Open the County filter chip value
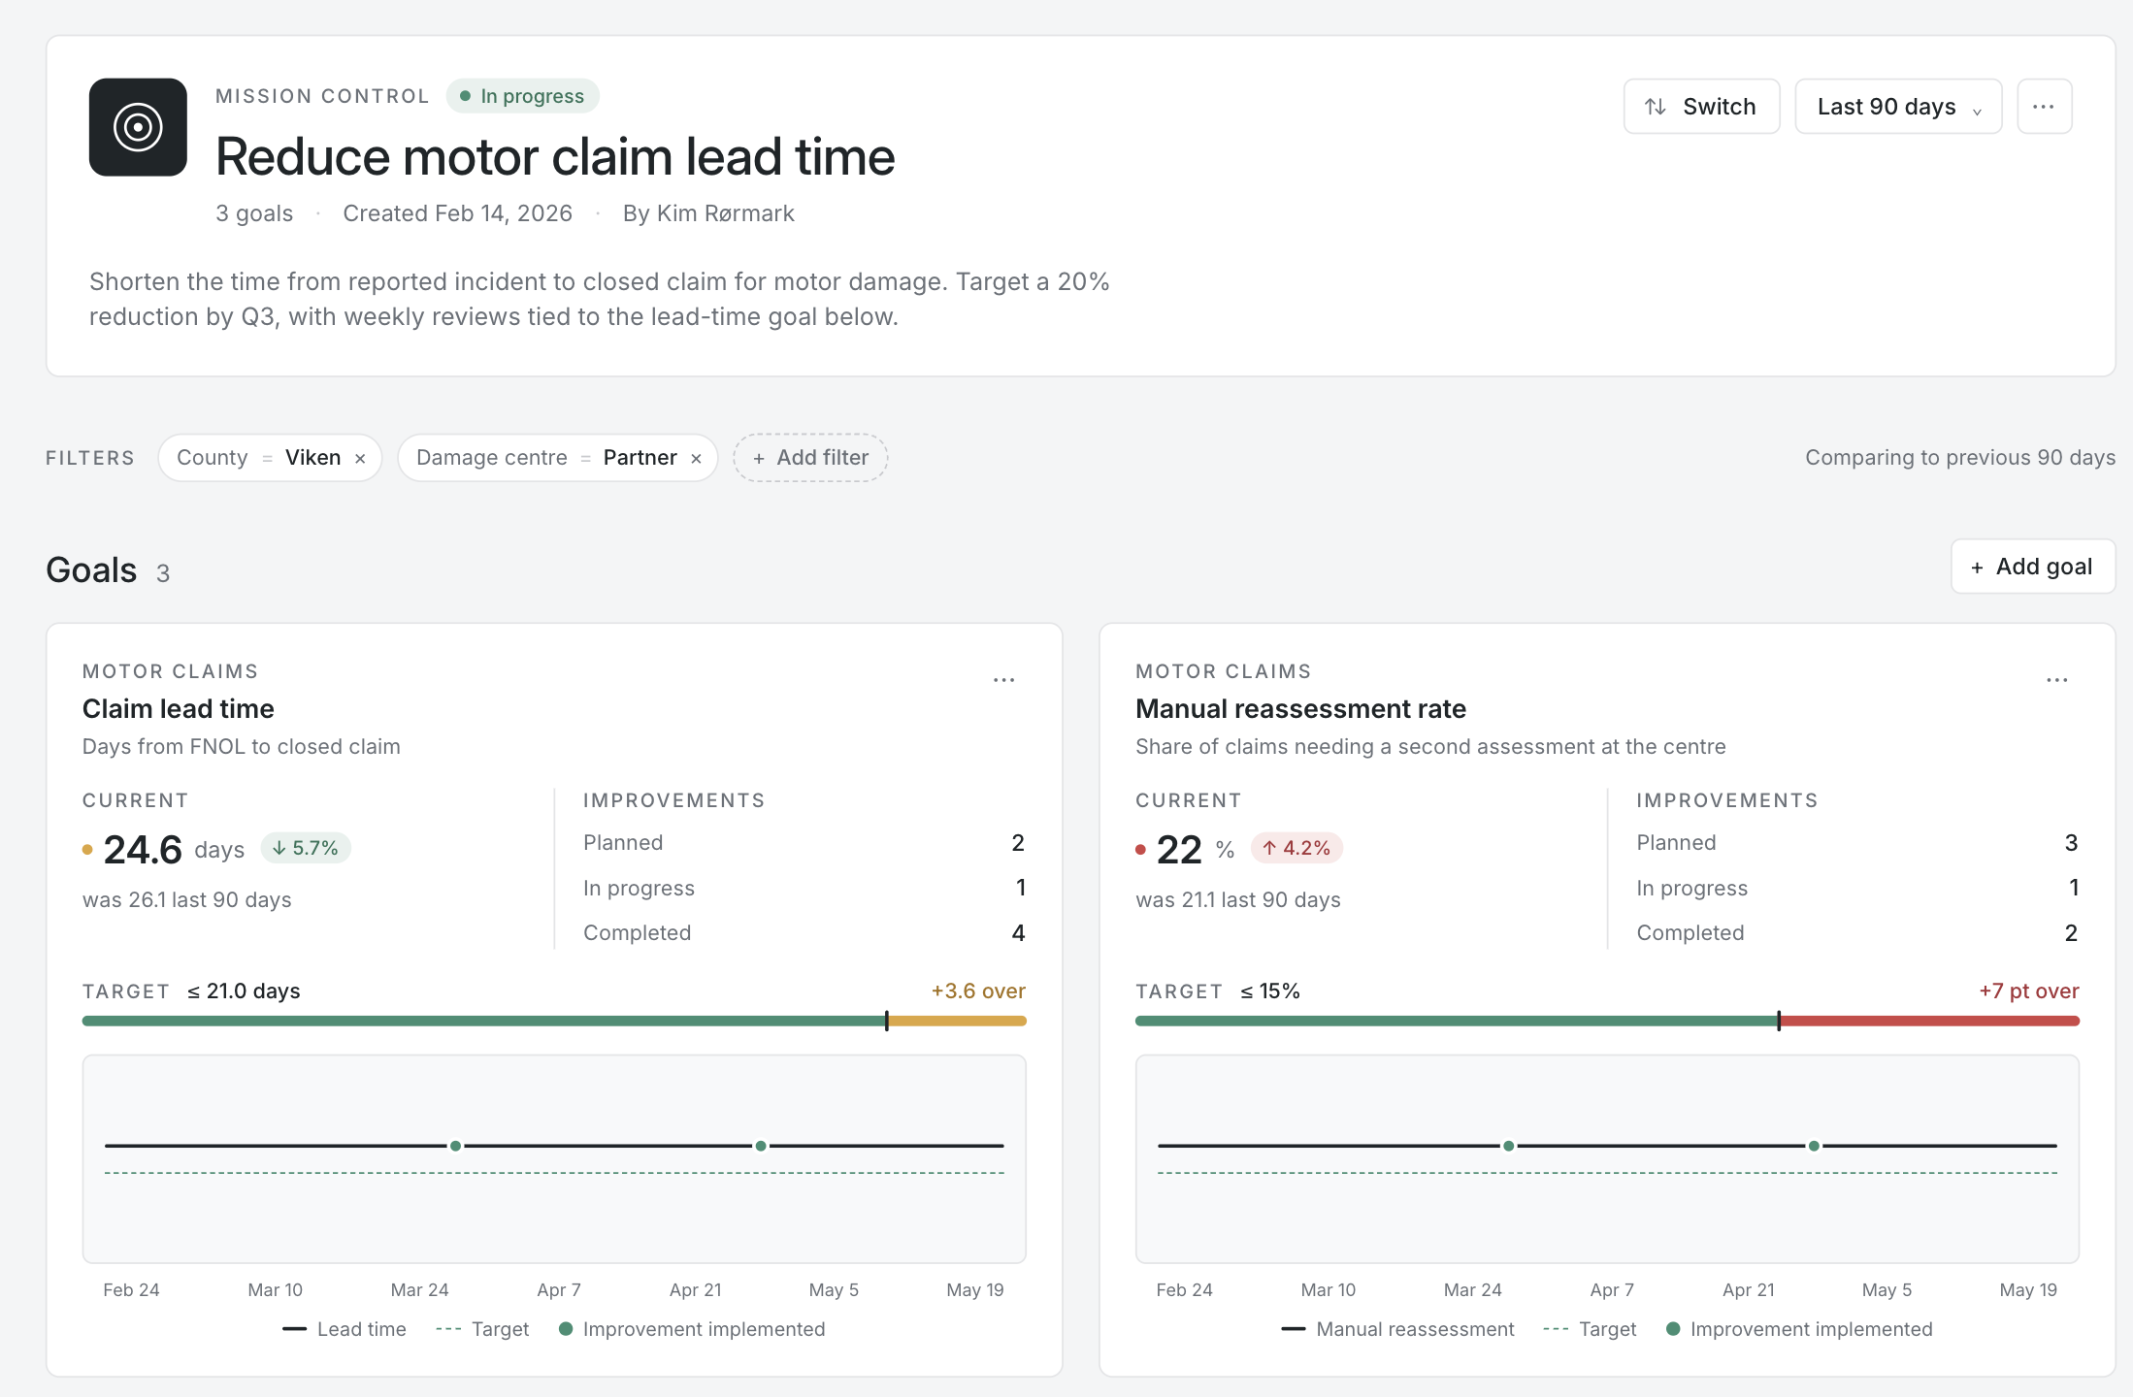Screen dimensions: 2133x1397 pyautogui.click(x=312, y=458)
